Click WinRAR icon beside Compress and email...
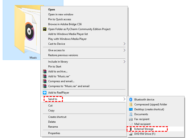190x138 pixels. [x=44, y=81]
